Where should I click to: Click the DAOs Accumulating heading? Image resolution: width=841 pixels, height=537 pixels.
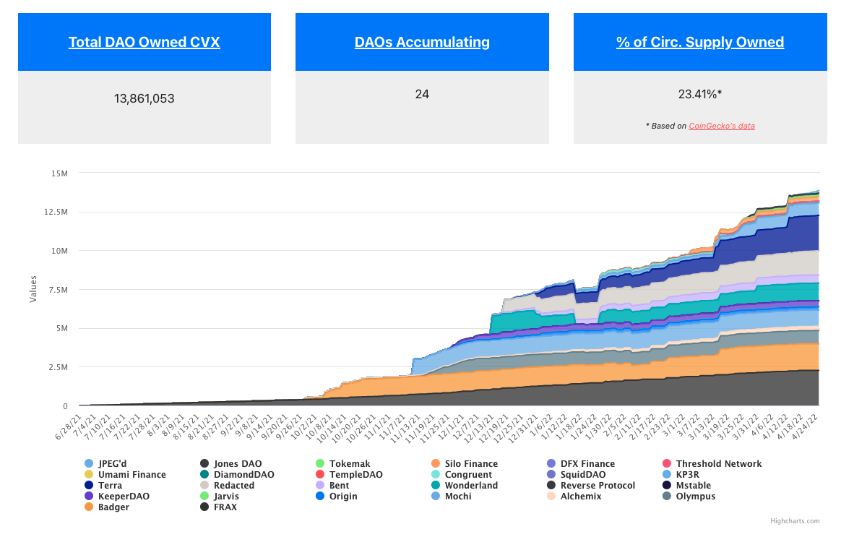point(422,42)
